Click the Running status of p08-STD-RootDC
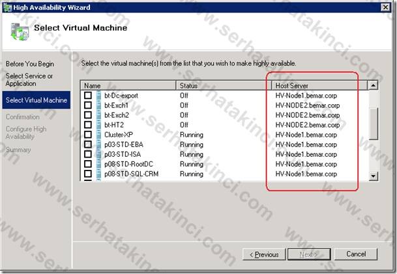The width and height of the screenshot is (397, 274). [x=192, y=164]
